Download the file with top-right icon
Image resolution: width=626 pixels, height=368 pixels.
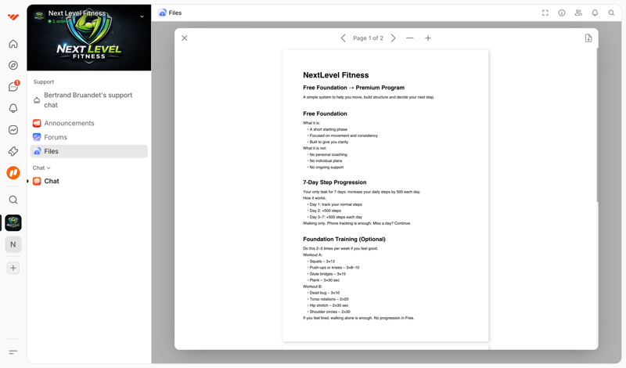point(588,38)
